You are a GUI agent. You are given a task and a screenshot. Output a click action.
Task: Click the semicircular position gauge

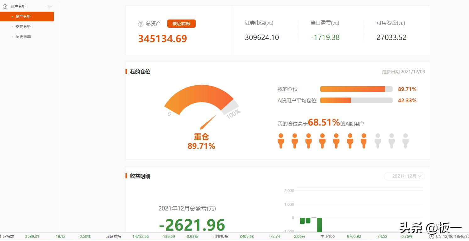coord(201,100)
